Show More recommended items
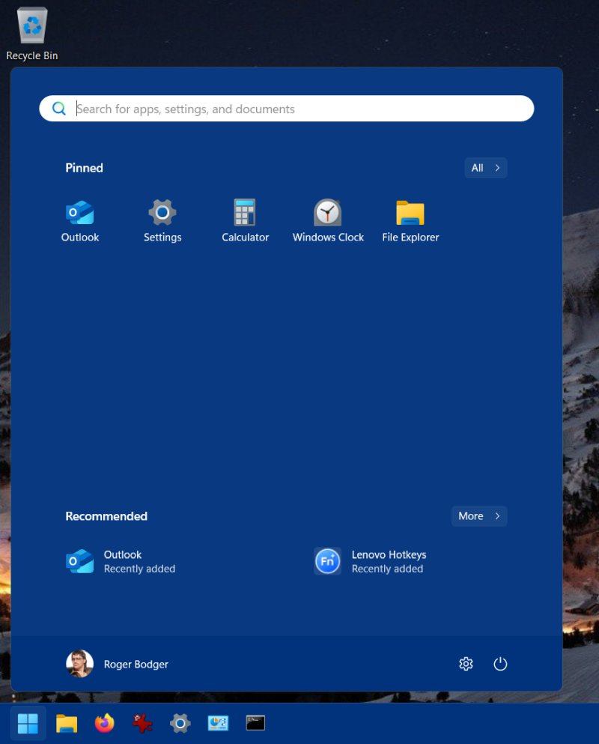 click(478, 516)
